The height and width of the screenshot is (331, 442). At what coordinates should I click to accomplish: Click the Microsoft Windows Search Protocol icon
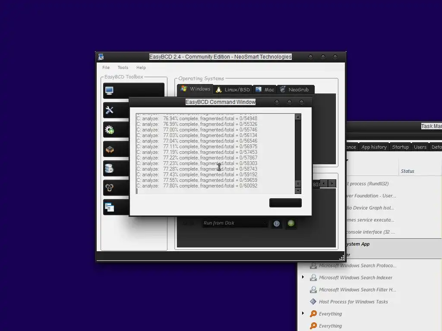[x=313, y=265]
